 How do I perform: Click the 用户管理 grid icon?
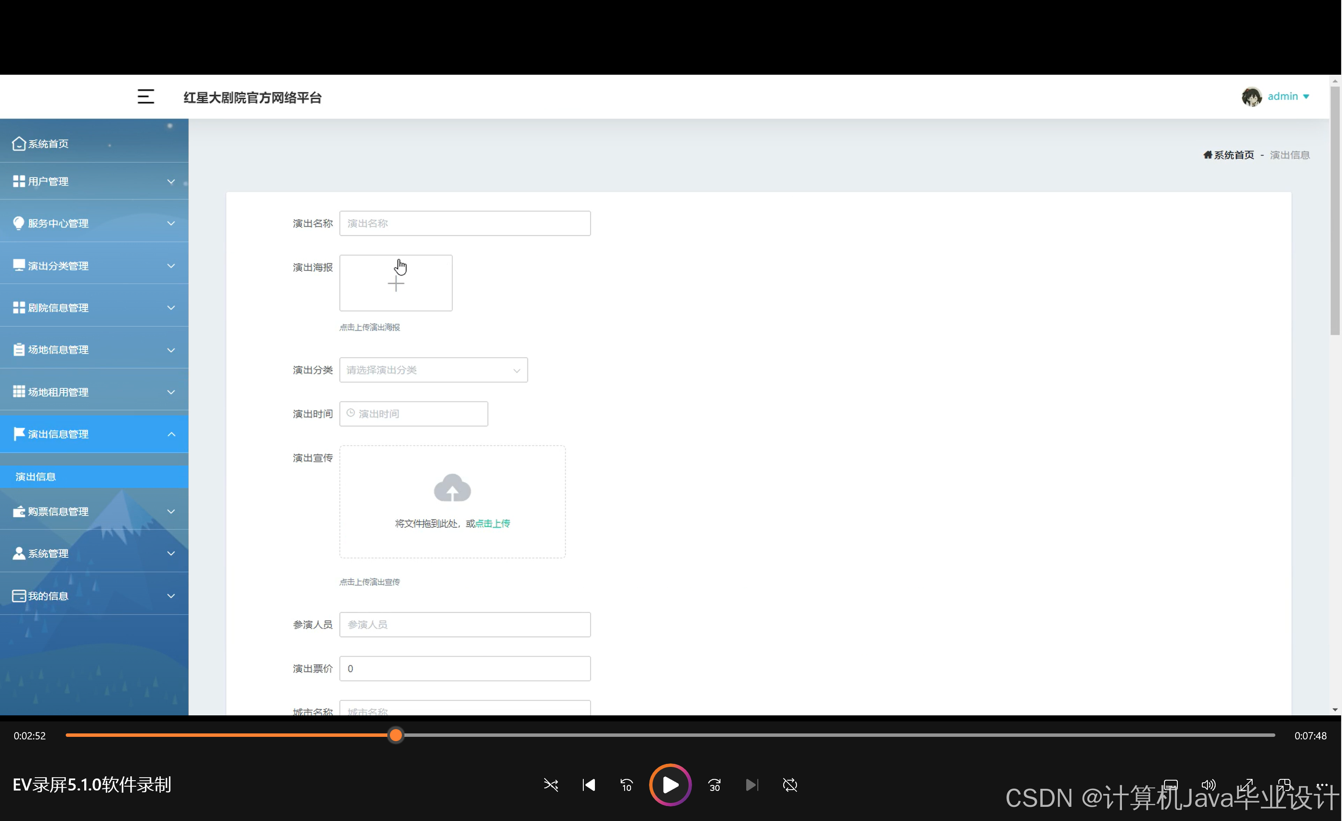tap(18, 181)
